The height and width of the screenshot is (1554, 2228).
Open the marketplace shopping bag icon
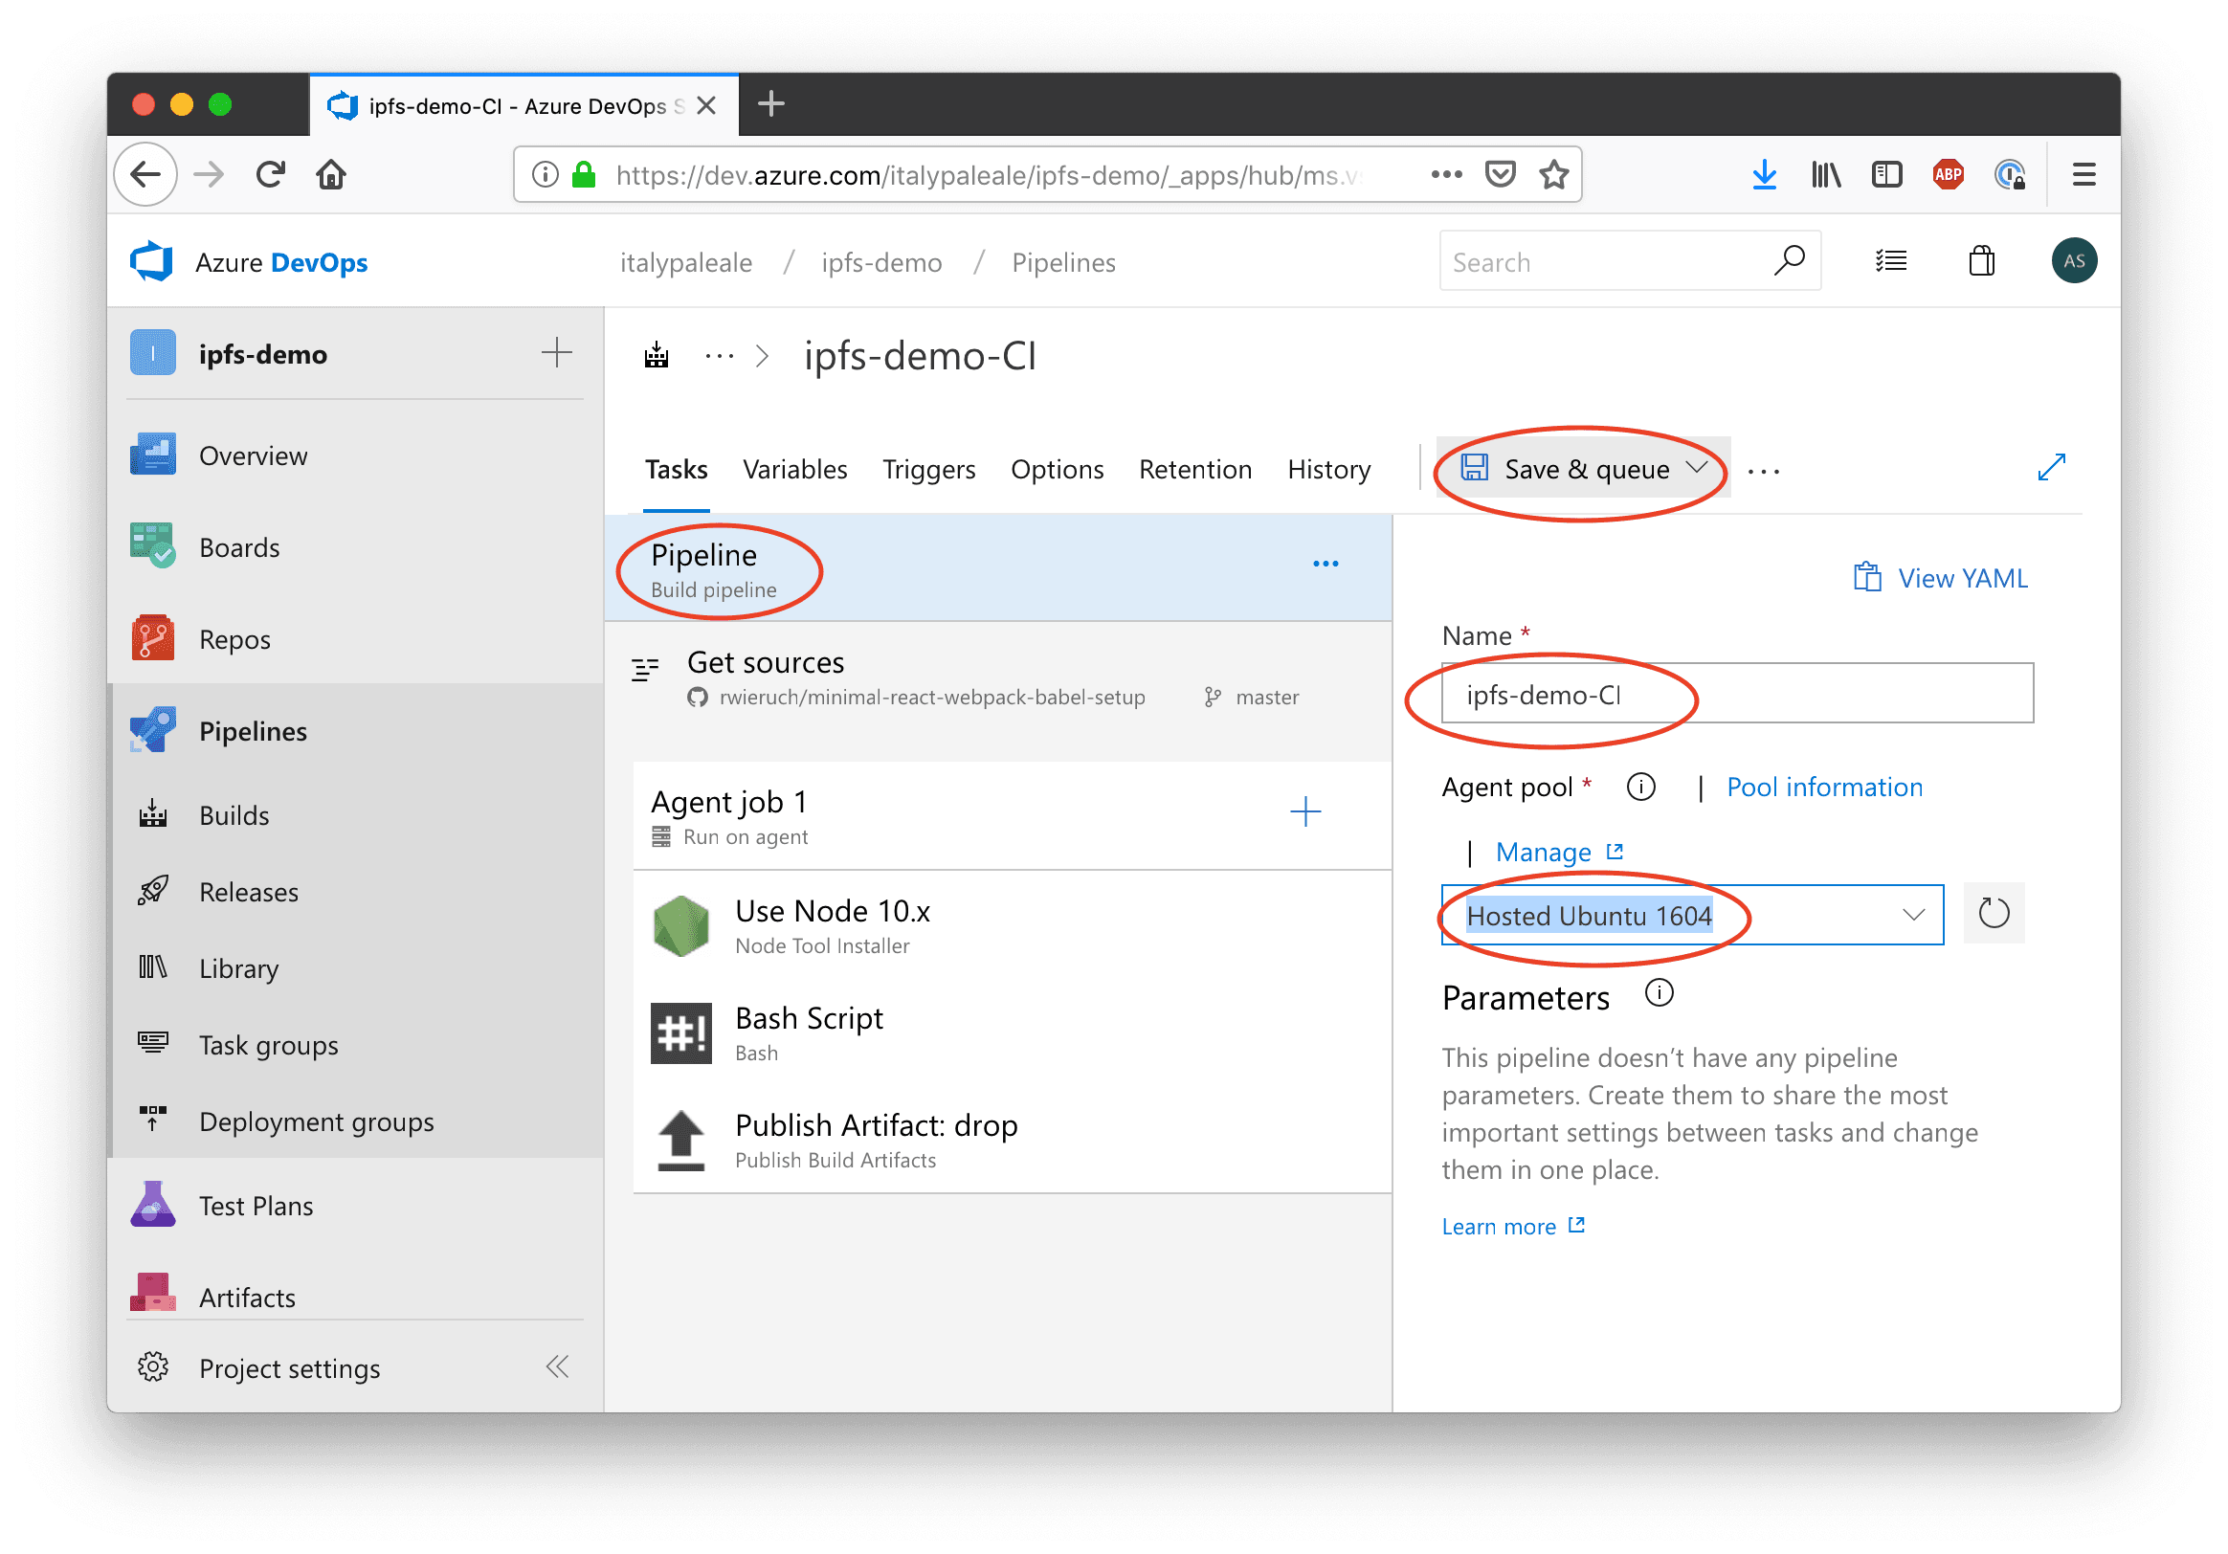coord(1980,261)
